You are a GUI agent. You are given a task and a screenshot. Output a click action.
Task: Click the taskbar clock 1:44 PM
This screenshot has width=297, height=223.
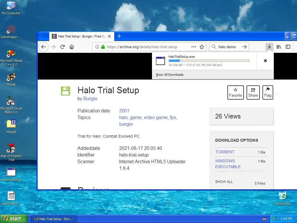(286, 219)
